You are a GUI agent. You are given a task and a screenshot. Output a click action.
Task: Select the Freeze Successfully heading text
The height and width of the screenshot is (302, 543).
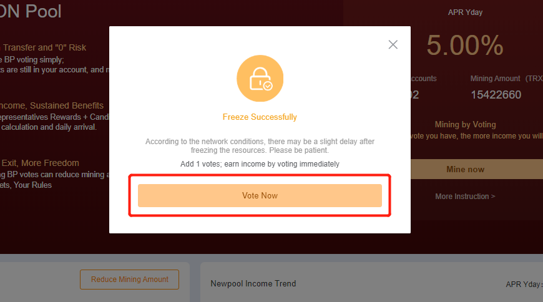pyautogui.click(x=260, y=117)
